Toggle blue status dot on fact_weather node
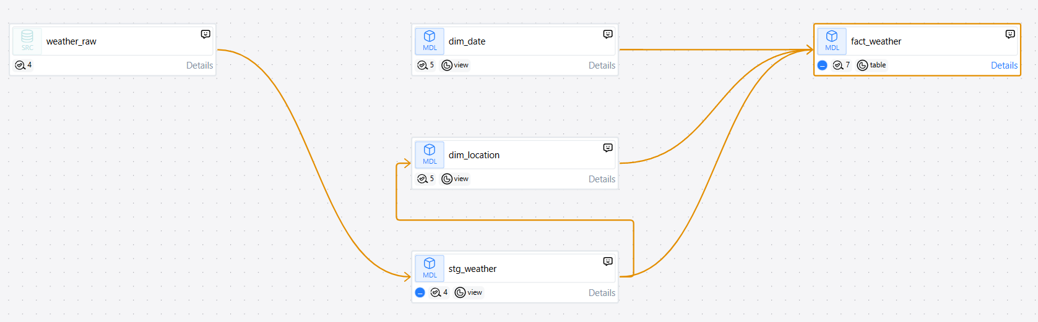The height and width of the screenshot is (322, 1038). (823, 65)
